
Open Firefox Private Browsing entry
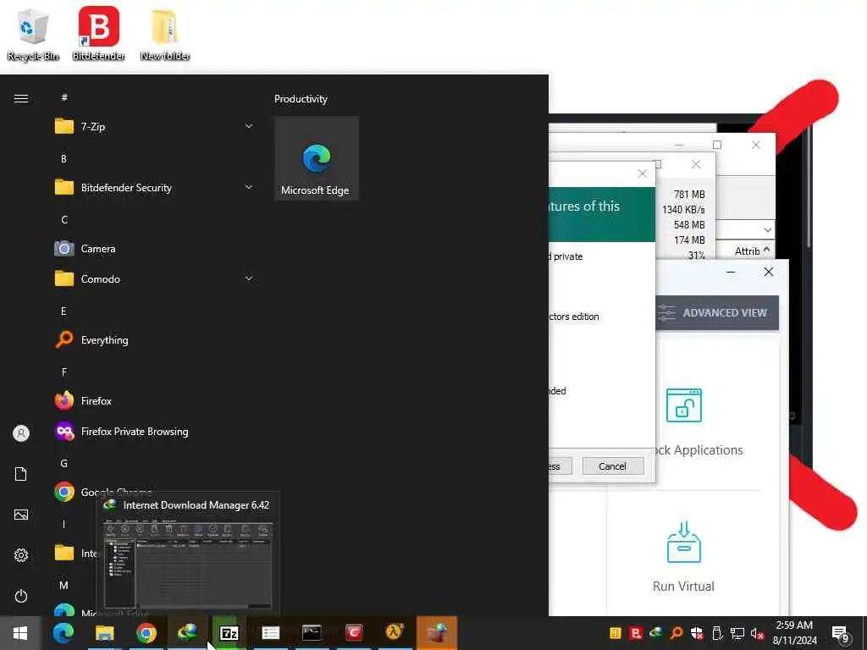tap(154, 432)
